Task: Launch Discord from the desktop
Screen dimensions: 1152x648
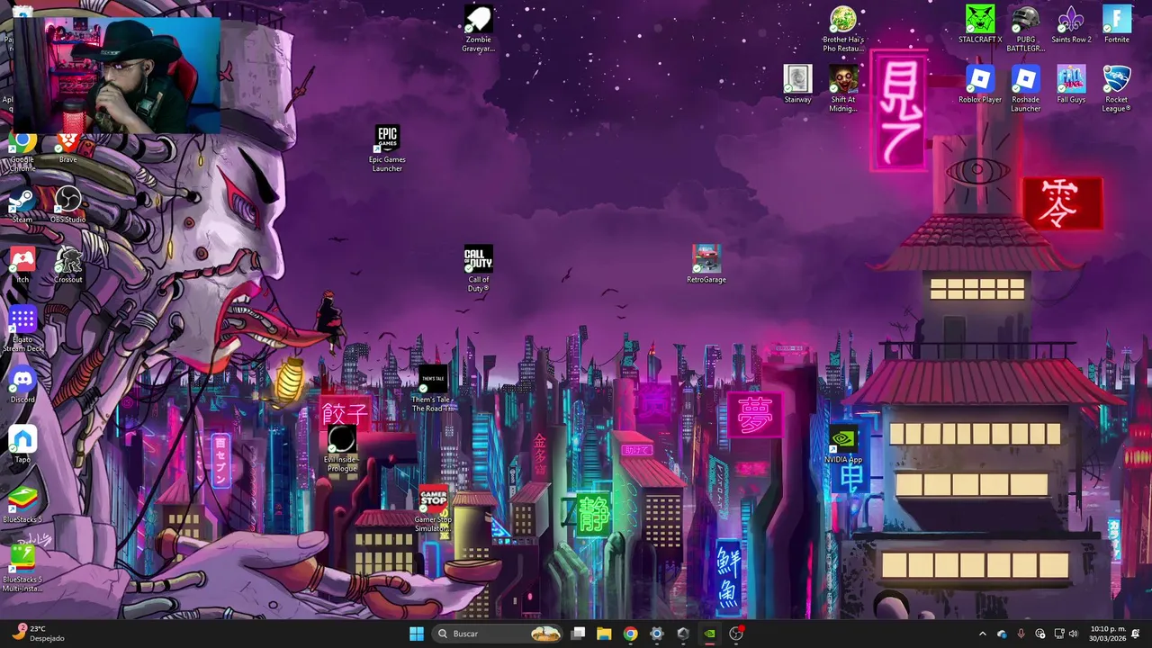Action: click(22, 384)
